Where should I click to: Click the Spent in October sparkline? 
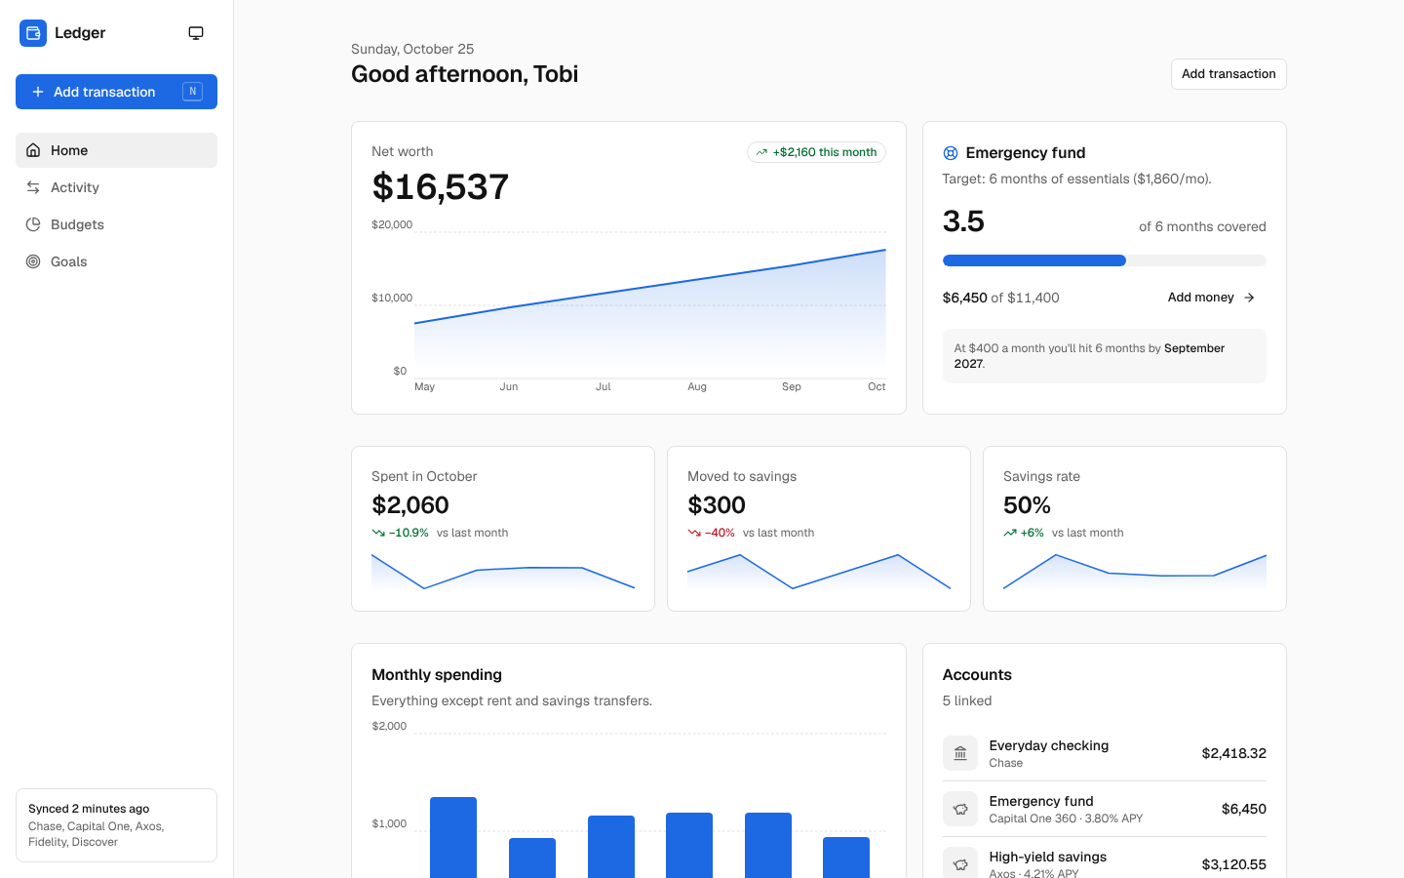pyautogui.click(x=503, y=572)
